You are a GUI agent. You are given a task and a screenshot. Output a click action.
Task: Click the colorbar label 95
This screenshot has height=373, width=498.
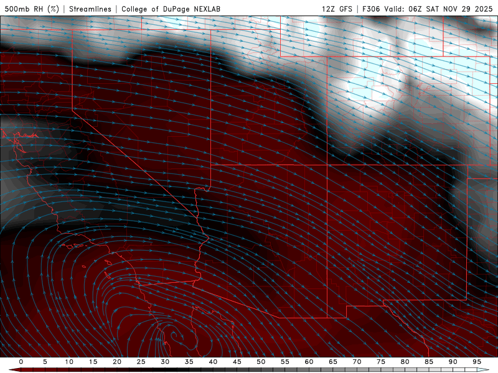[477, 362]
